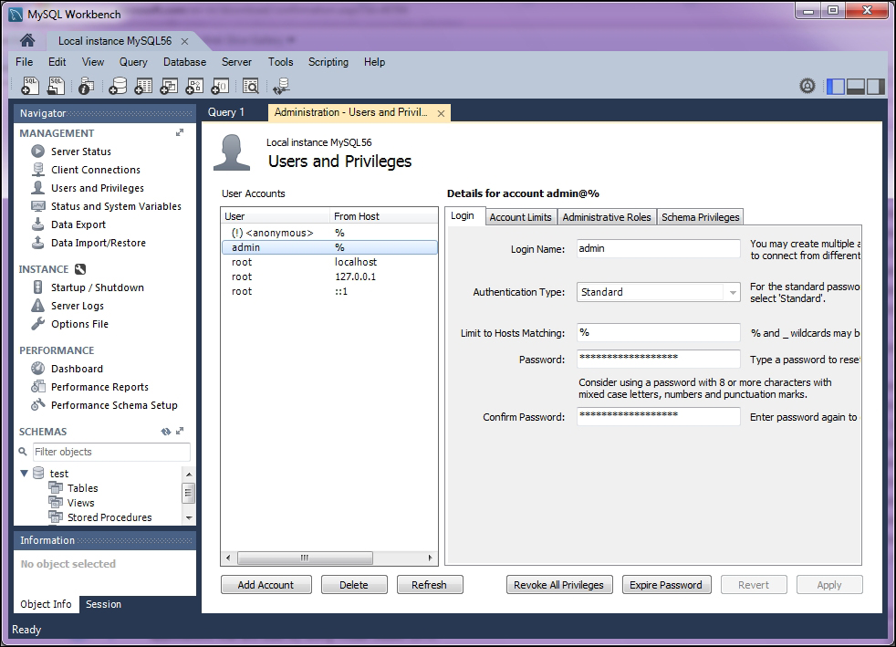Toggle the bottom output panel visibility
Screen dimensions: 896x647
click(856, 87)
